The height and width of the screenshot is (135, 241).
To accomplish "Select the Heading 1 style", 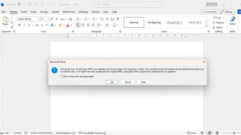I will 175,23.
